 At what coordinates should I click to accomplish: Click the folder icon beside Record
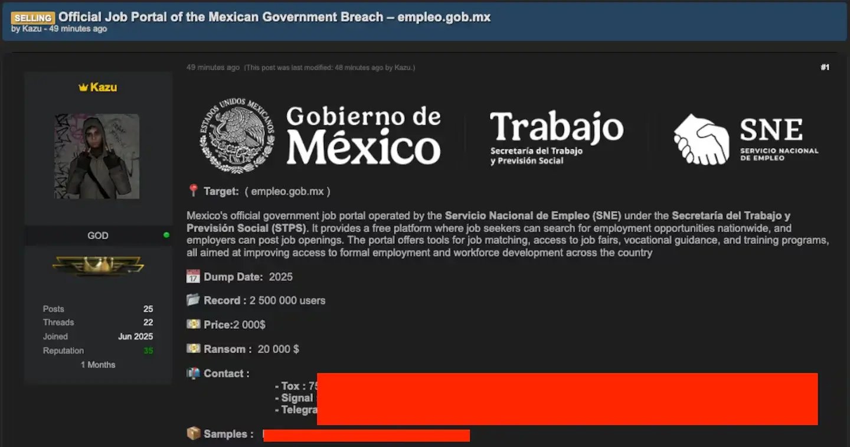click(193, 300)
